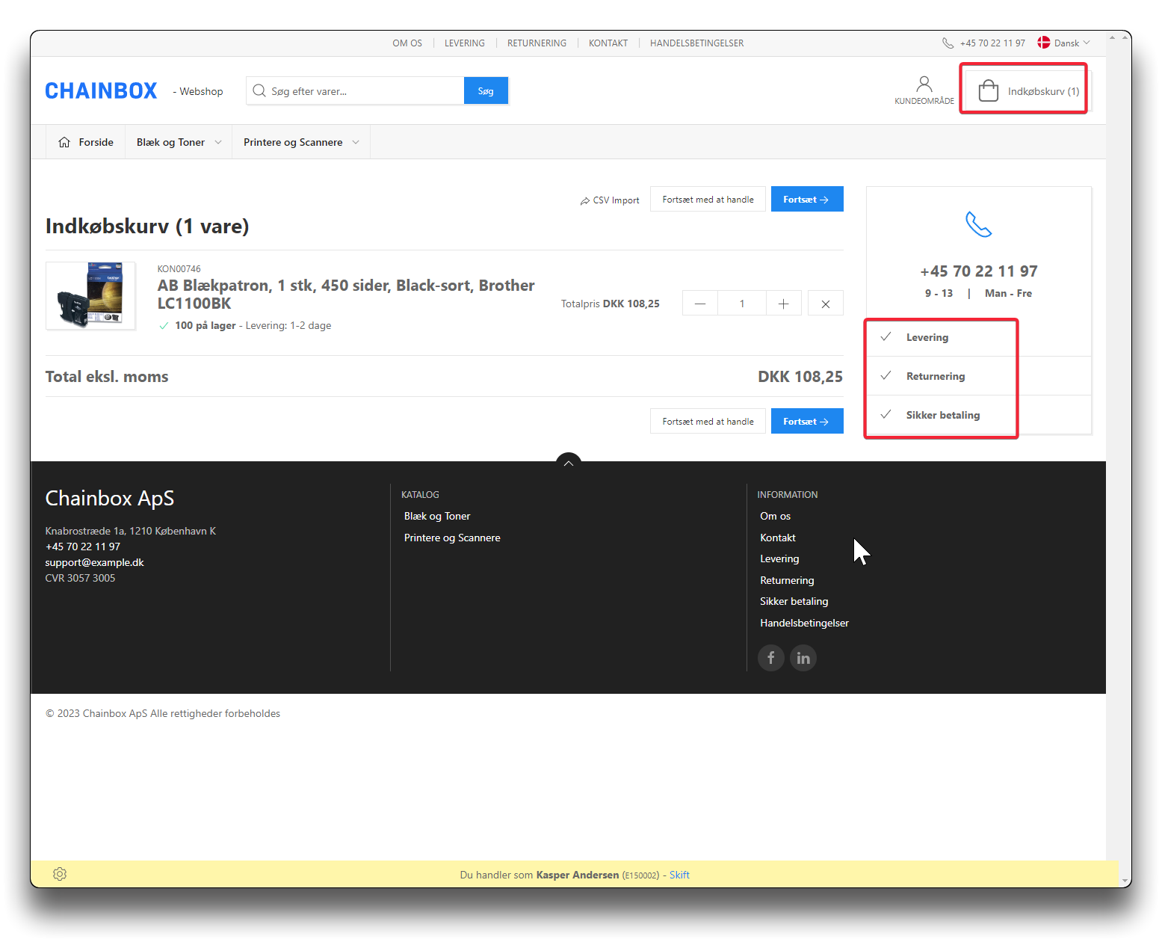Remove the Brother LC1100BK item with X
This screenshot has height=942, width=1162.
(826, 304)
